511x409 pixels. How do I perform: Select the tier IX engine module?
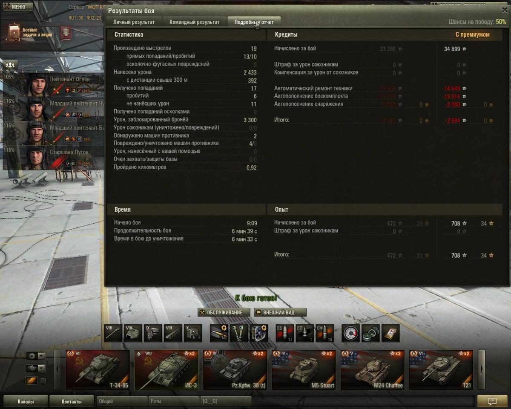(153, 333)
